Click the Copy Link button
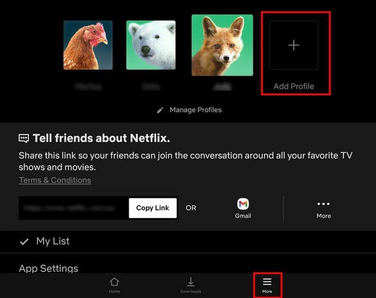The image size is (376, 298). coord(153,208)
